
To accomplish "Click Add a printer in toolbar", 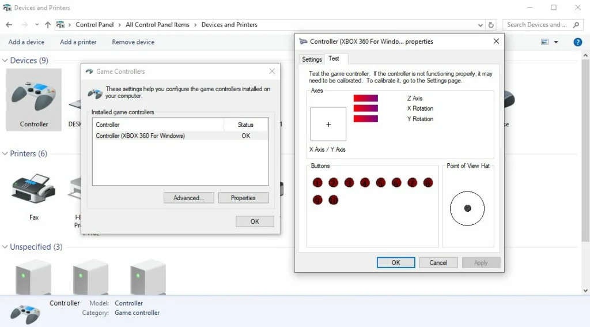I will [78, 42].
